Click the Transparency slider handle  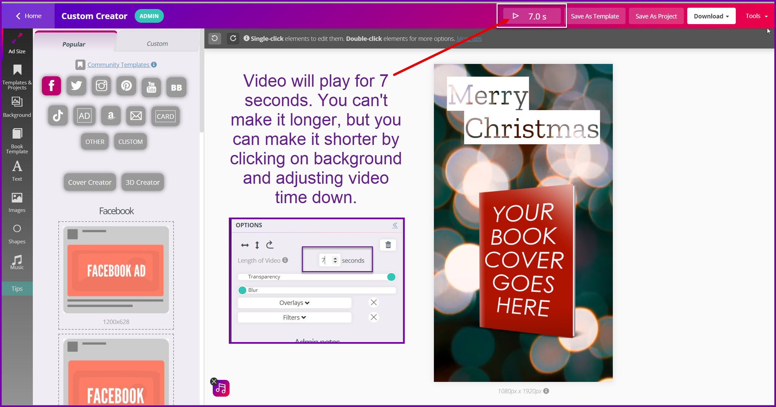[x=391, y=277]
